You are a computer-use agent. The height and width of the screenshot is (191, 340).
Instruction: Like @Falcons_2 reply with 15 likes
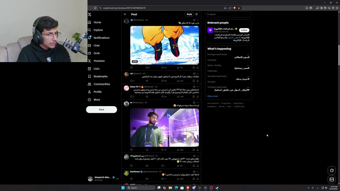(x=164, y=150)
